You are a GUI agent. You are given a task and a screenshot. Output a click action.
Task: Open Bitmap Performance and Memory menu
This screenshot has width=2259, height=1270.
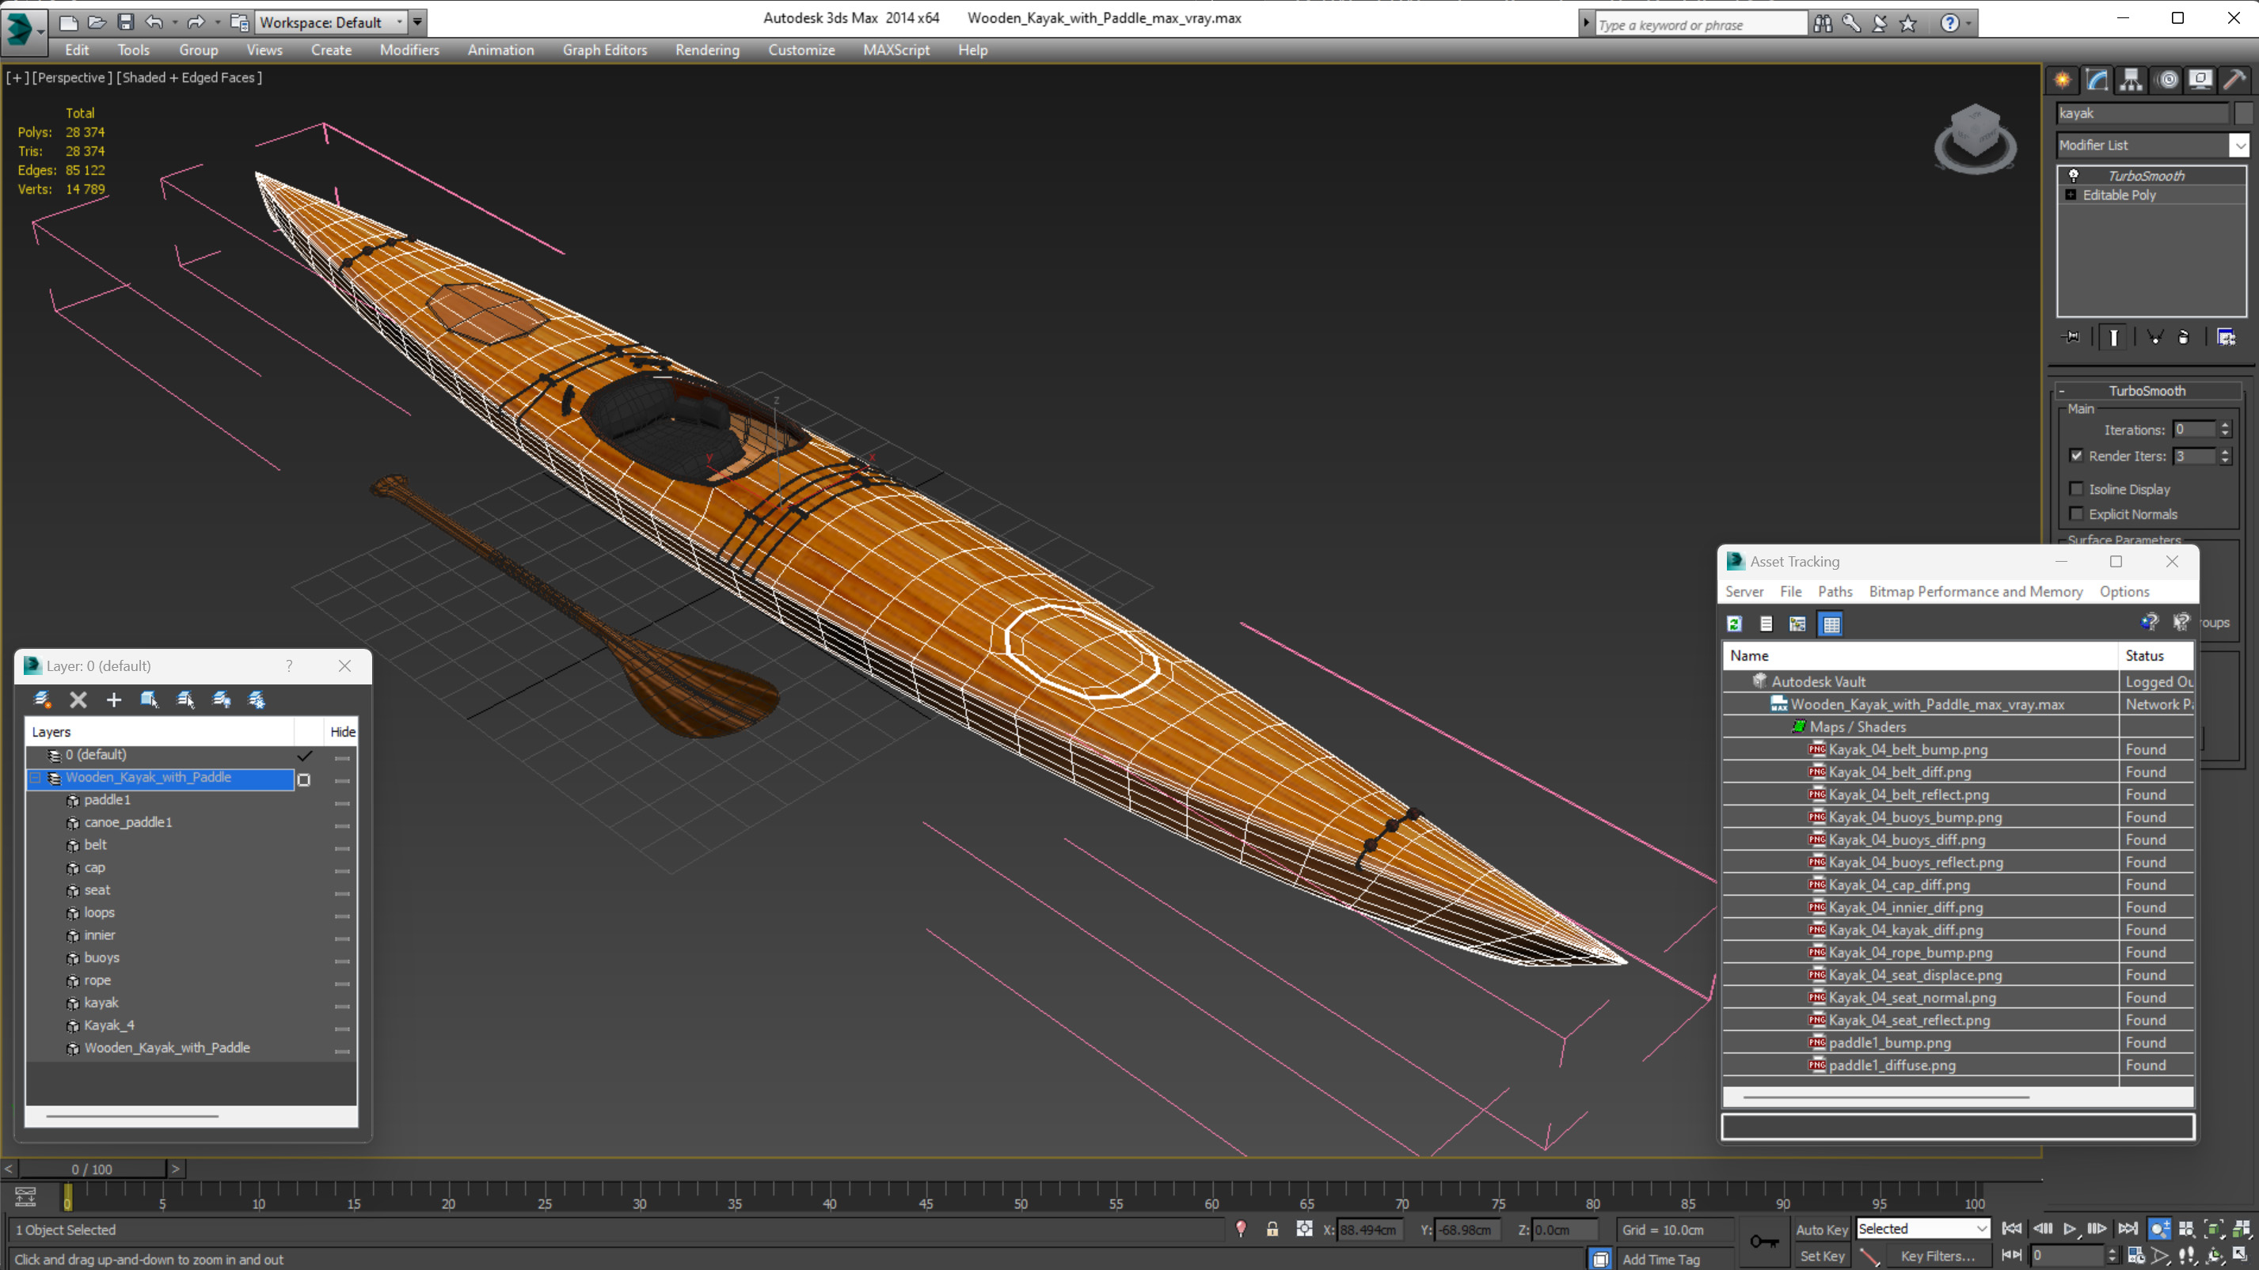[x=1975, y=592]
